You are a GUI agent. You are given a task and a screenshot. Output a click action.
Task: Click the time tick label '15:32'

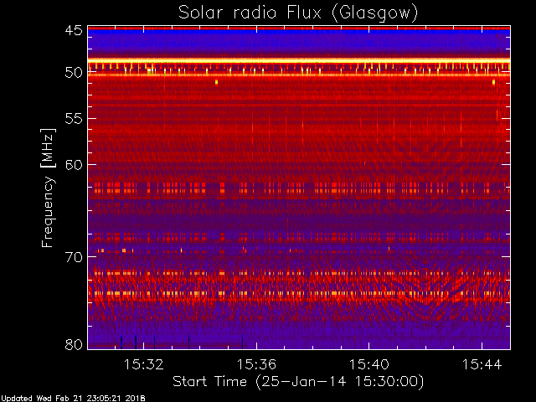click(x=143, y=364)
